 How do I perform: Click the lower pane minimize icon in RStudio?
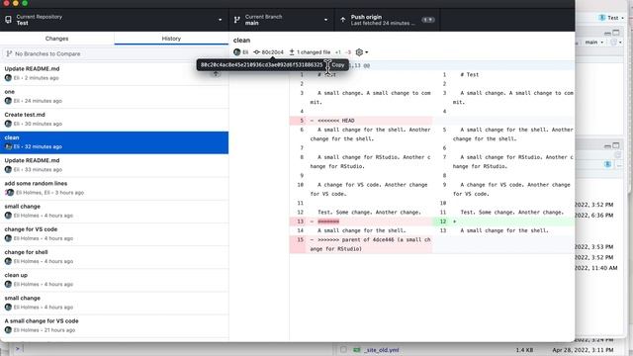[x=607, y=145]
